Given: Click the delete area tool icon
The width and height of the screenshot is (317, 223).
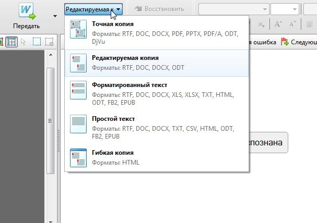Looking at the screenshot, I should [50, 42].
